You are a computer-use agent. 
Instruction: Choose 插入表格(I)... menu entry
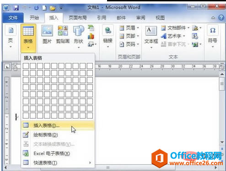(x=58, y=125)
